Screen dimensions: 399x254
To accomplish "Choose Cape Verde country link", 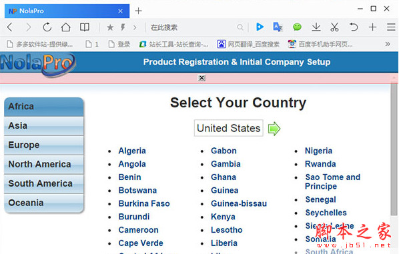I will coord(141,243).
